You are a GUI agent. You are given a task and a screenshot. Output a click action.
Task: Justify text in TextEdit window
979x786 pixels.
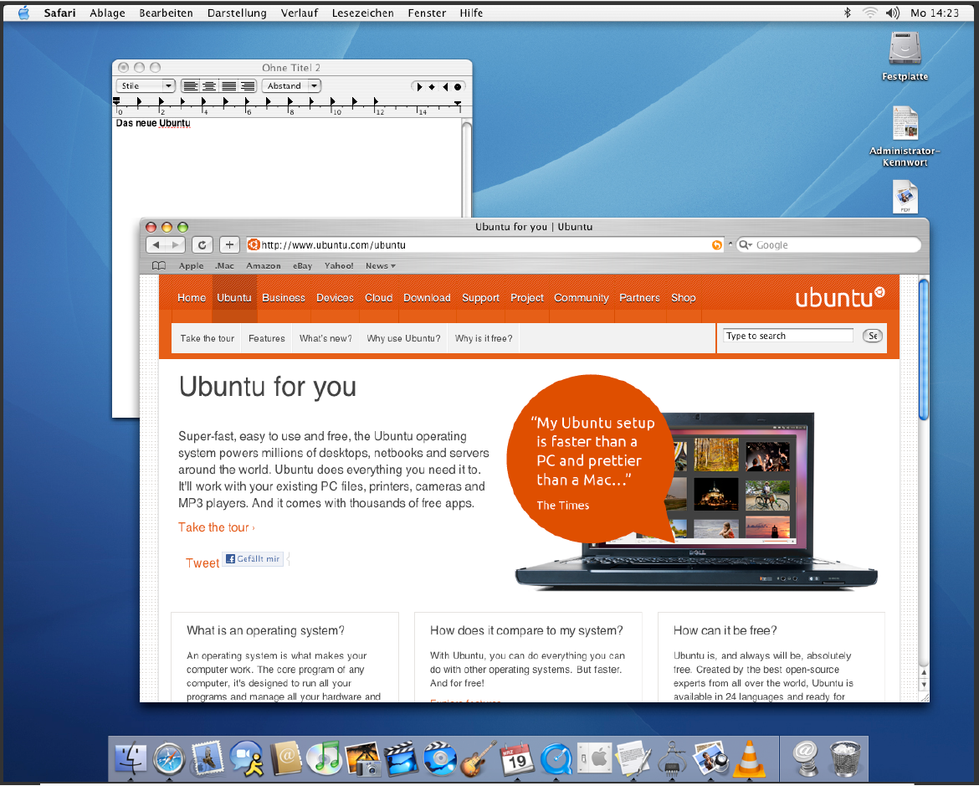229,86
